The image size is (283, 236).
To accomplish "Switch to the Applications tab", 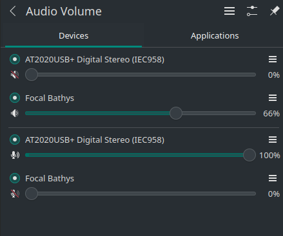I will click(215, 36).
